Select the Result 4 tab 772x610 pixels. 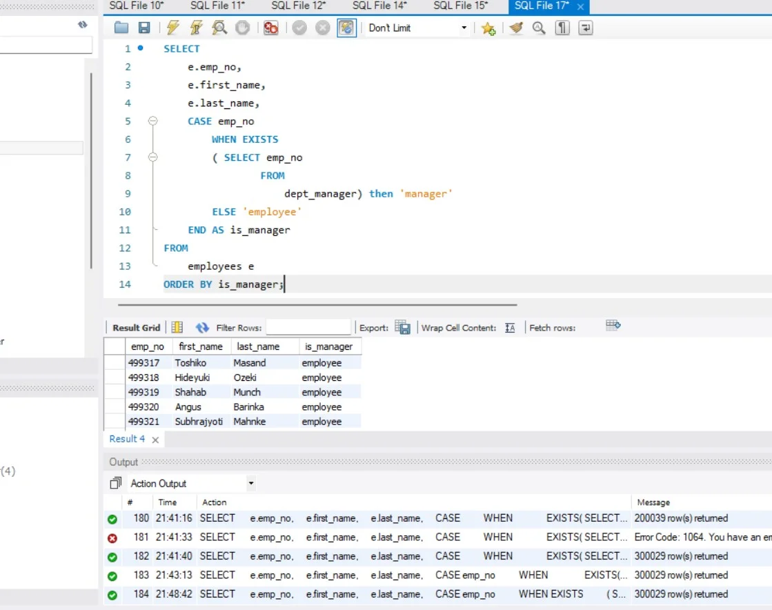click(127, 439)
